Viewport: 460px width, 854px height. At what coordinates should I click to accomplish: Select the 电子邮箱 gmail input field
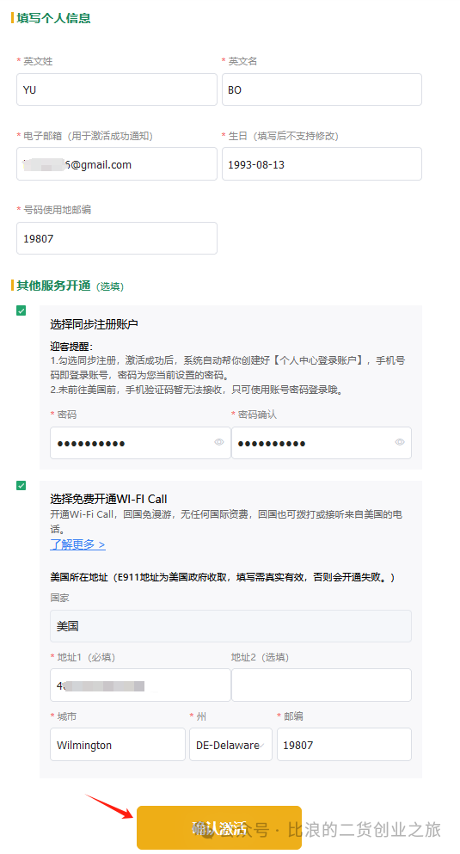[117, 164]
